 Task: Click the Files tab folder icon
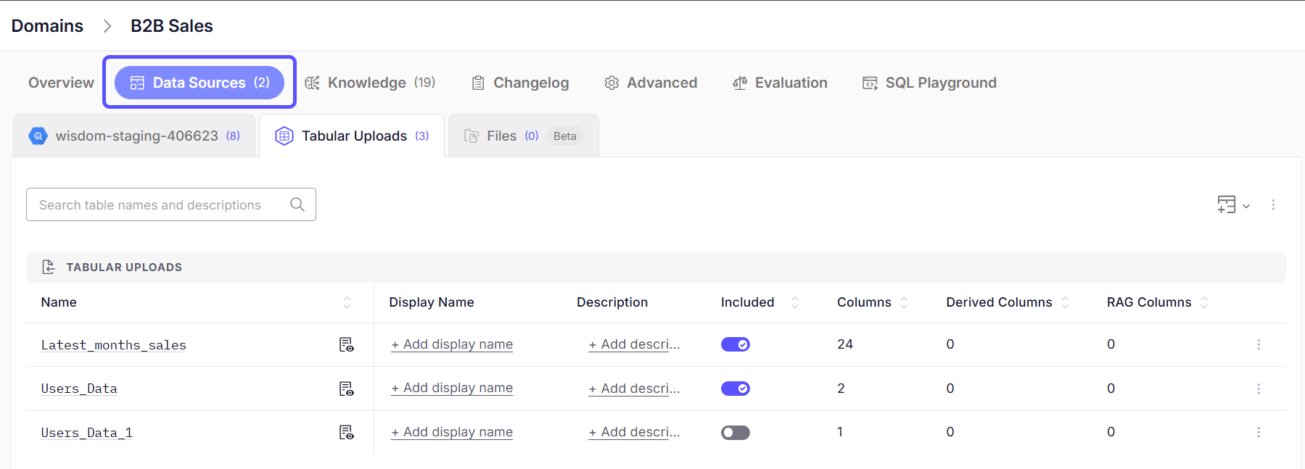point(472,136)
